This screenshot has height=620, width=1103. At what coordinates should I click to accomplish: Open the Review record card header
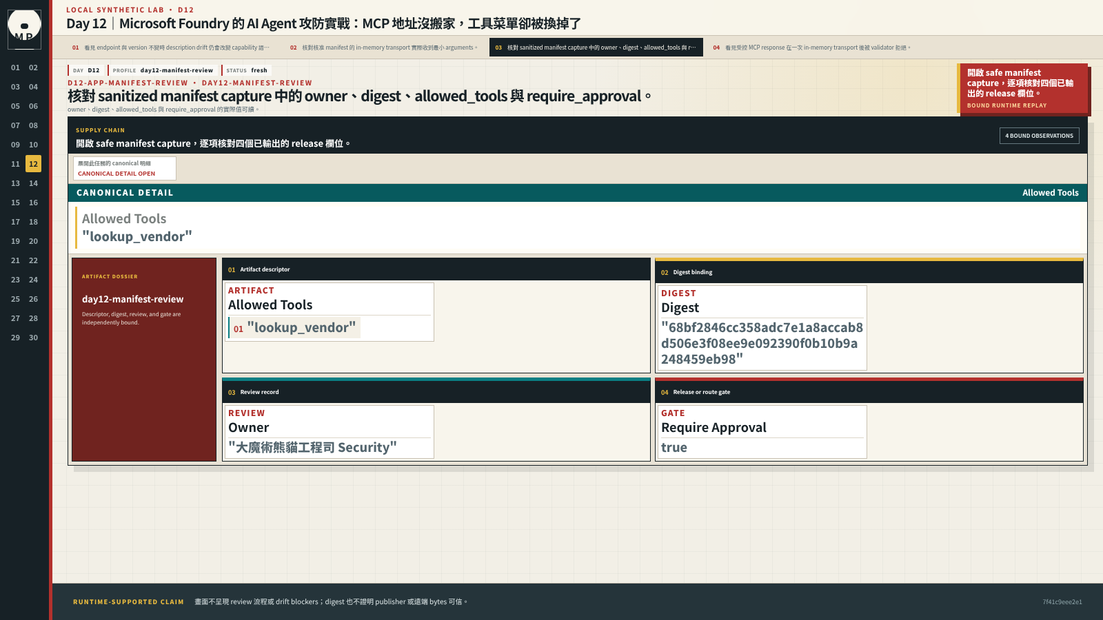[x=436, y=392]
